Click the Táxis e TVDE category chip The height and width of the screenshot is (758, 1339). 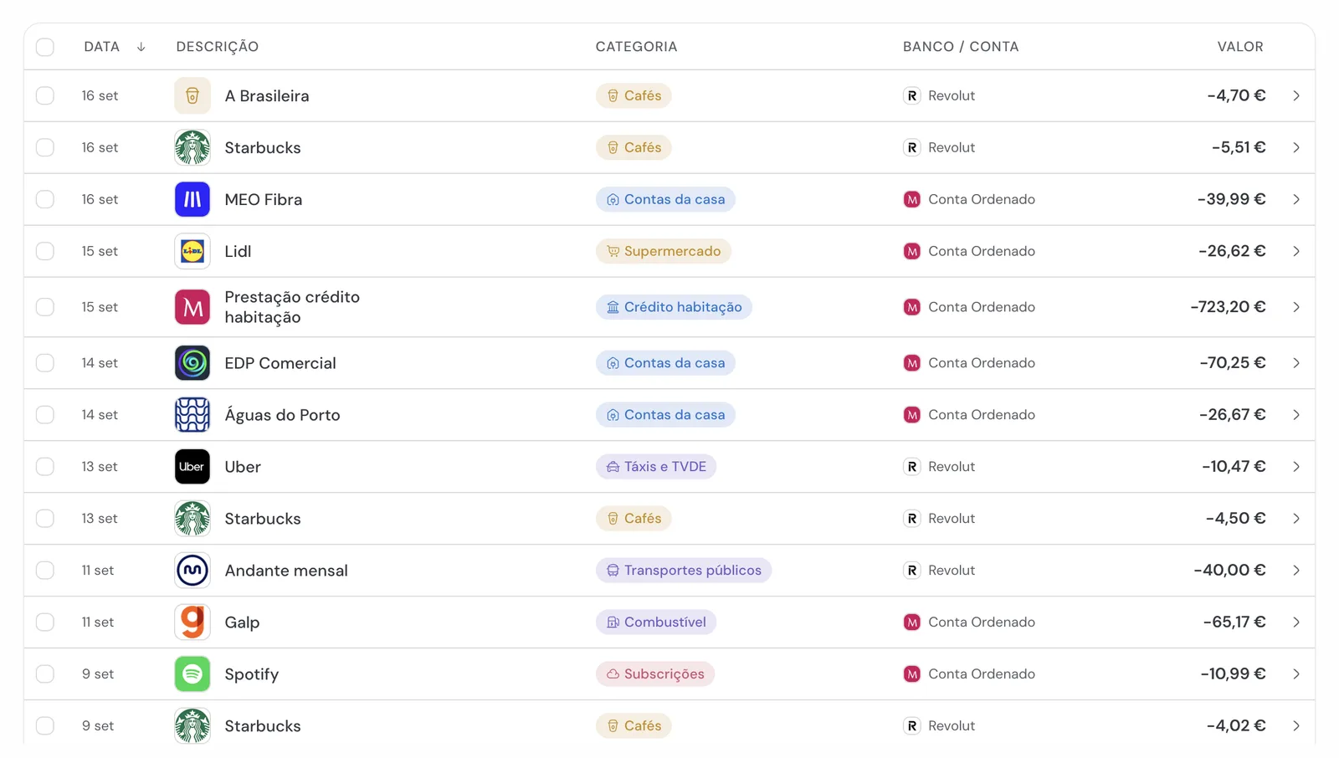pyautogui.click(x=656, y=467)
